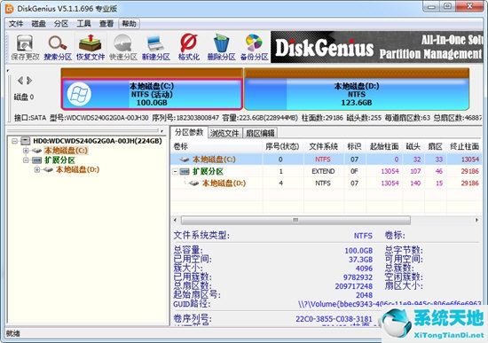This screenshot has width=488, height=343.
Task: Collapse the 扩展分区 tree node
Action: (x=26, y=160)
